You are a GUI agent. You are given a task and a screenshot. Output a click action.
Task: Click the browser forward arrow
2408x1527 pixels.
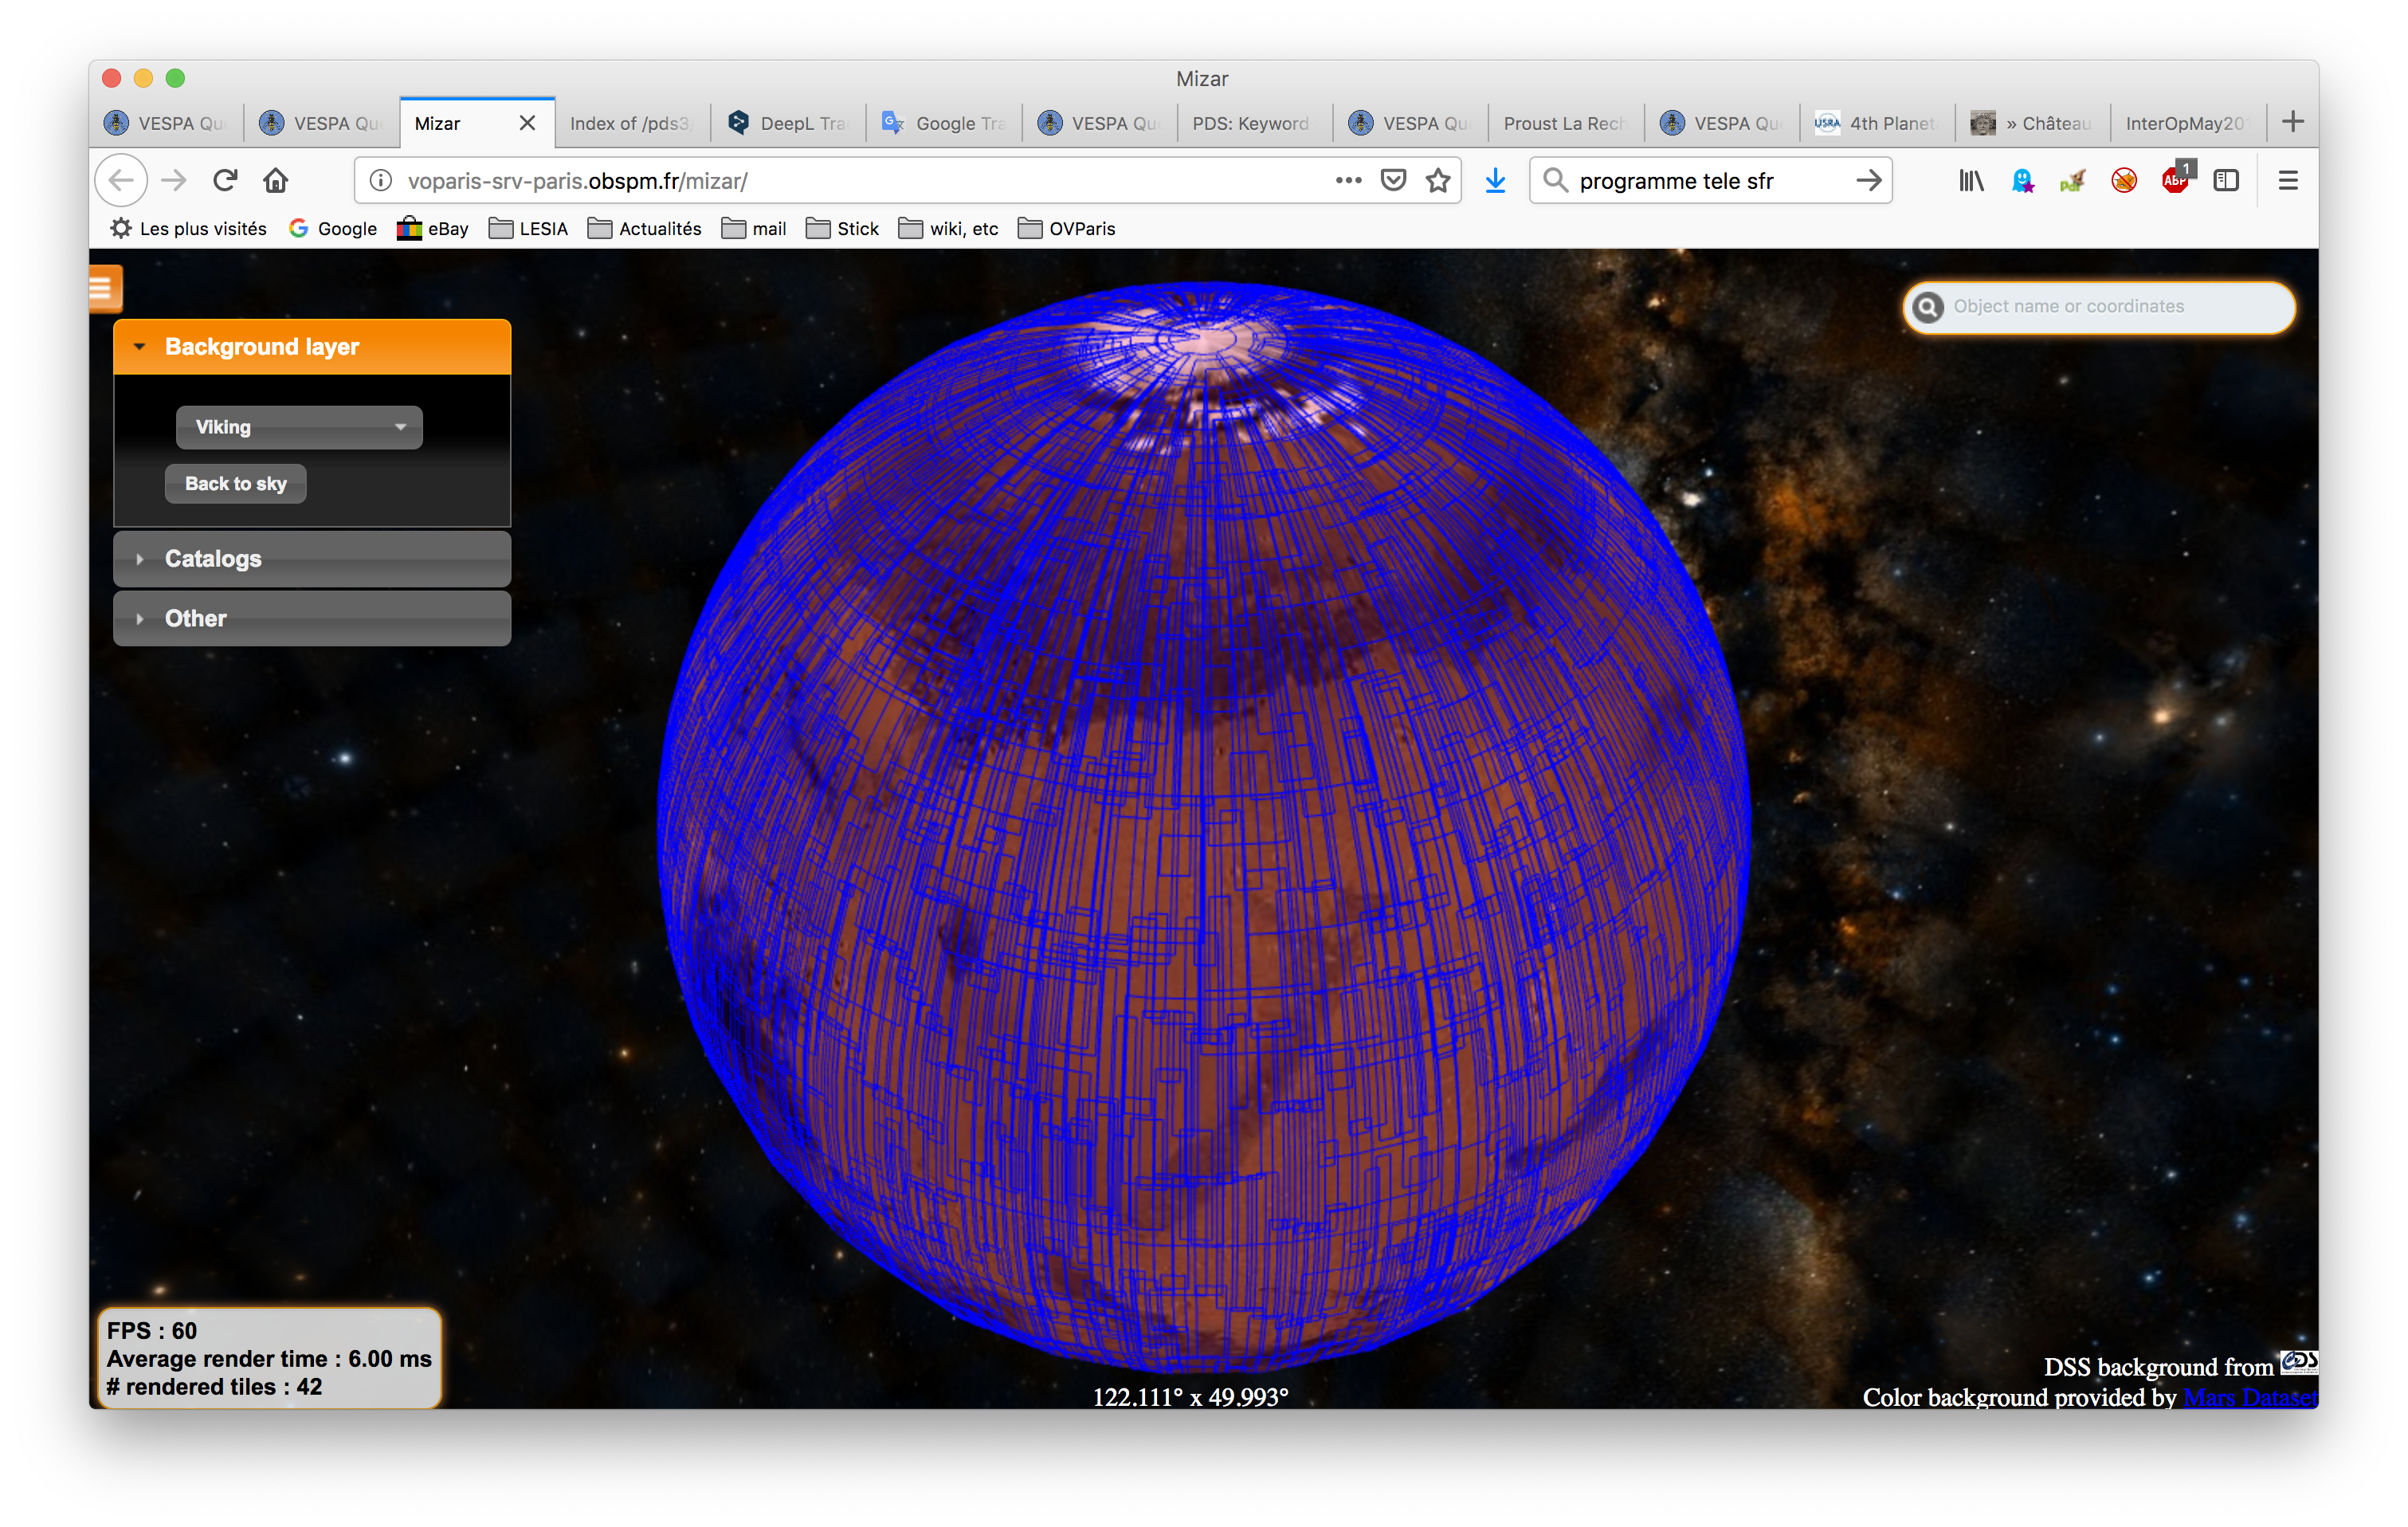click(x=174, y=181)
